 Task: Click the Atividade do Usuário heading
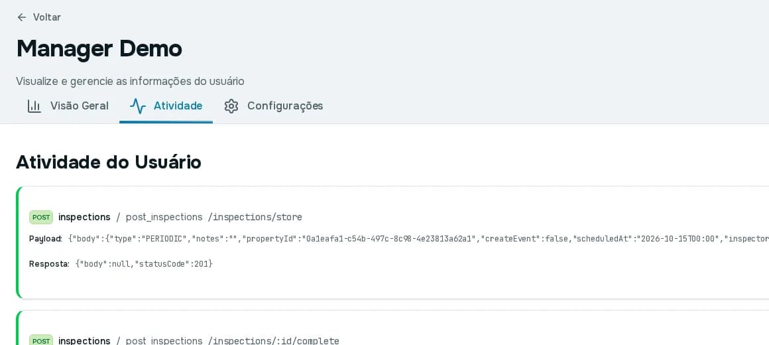click(108, 162)
